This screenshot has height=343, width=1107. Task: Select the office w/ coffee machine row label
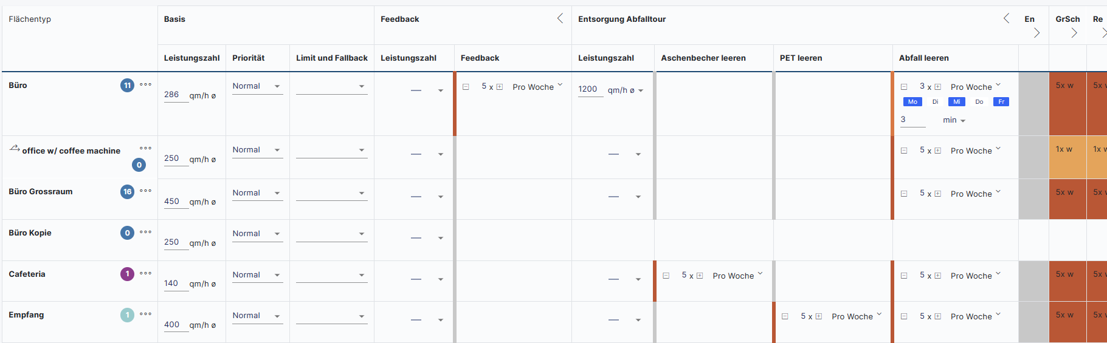pos(71,151)
